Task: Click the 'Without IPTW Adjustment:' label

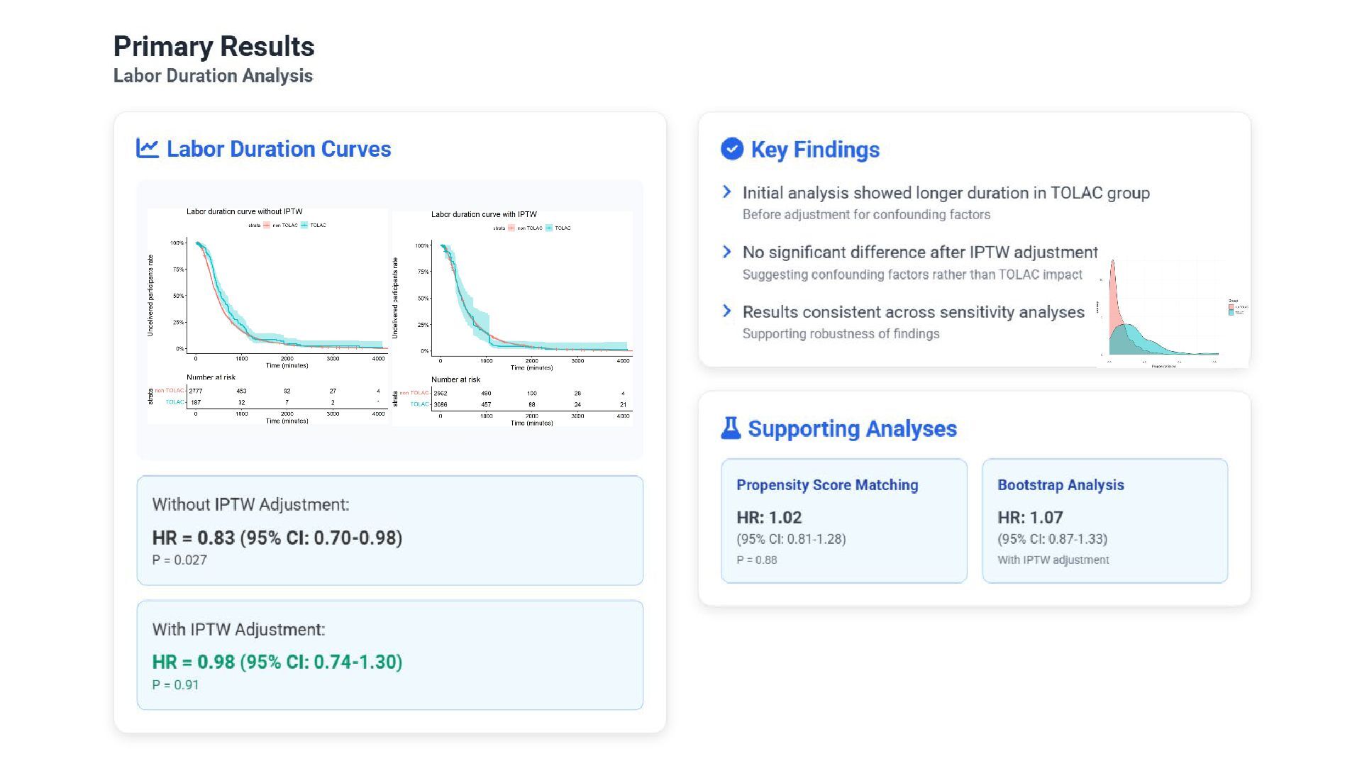Action: point(250,504)
